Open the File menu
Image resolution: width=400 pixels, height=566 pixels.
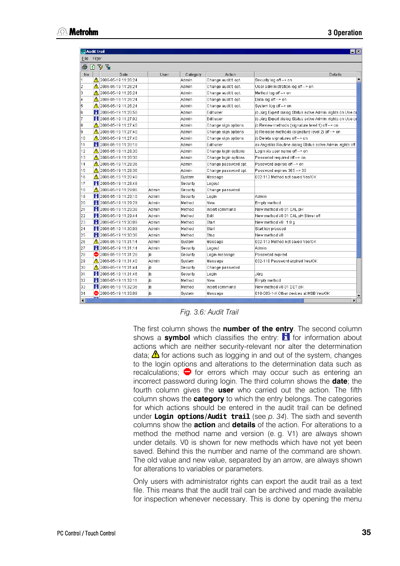[x=85, y=59]
